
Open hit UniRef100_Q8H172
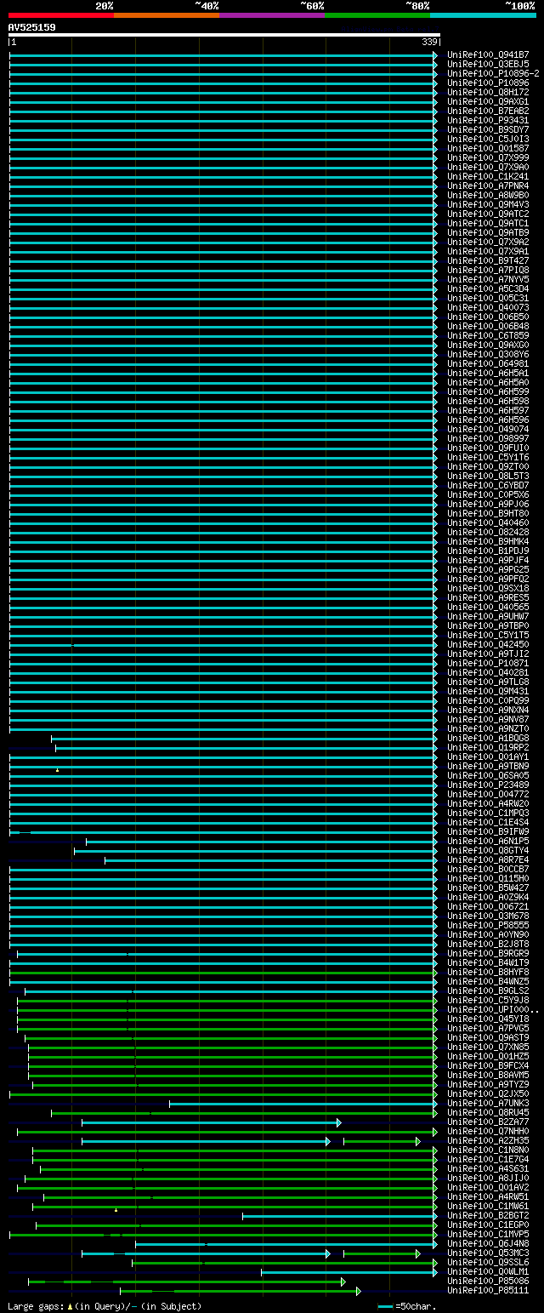(487, 92)
